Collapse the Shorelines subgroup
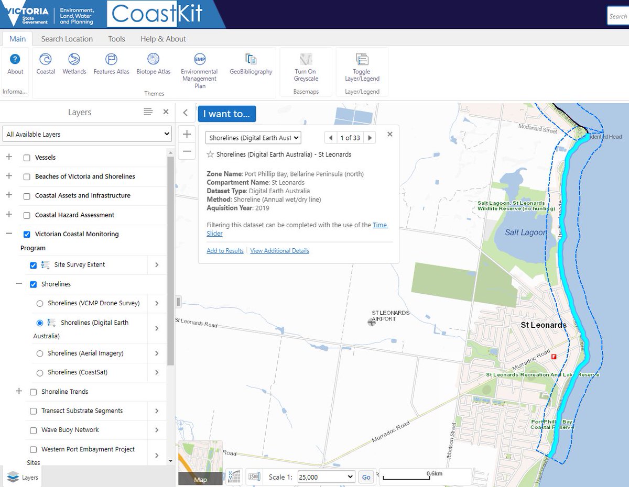Viewport: 629px width, 487px height. click(19, 284)
